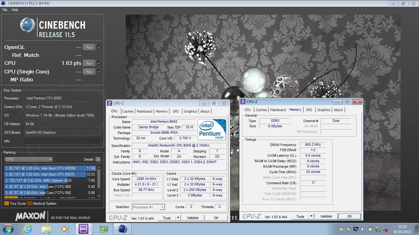Expand ranking Details with the arrow button
The height and width of the screenshot is (235, 419).
point(98,159)
